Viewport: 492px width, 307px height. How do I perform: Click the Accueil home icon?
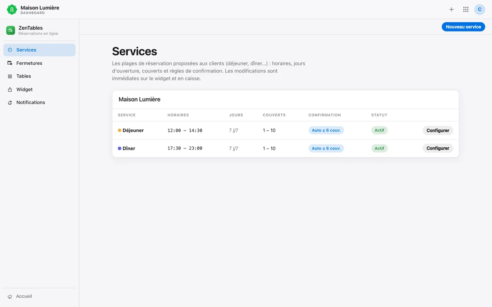tap(10, 296)
